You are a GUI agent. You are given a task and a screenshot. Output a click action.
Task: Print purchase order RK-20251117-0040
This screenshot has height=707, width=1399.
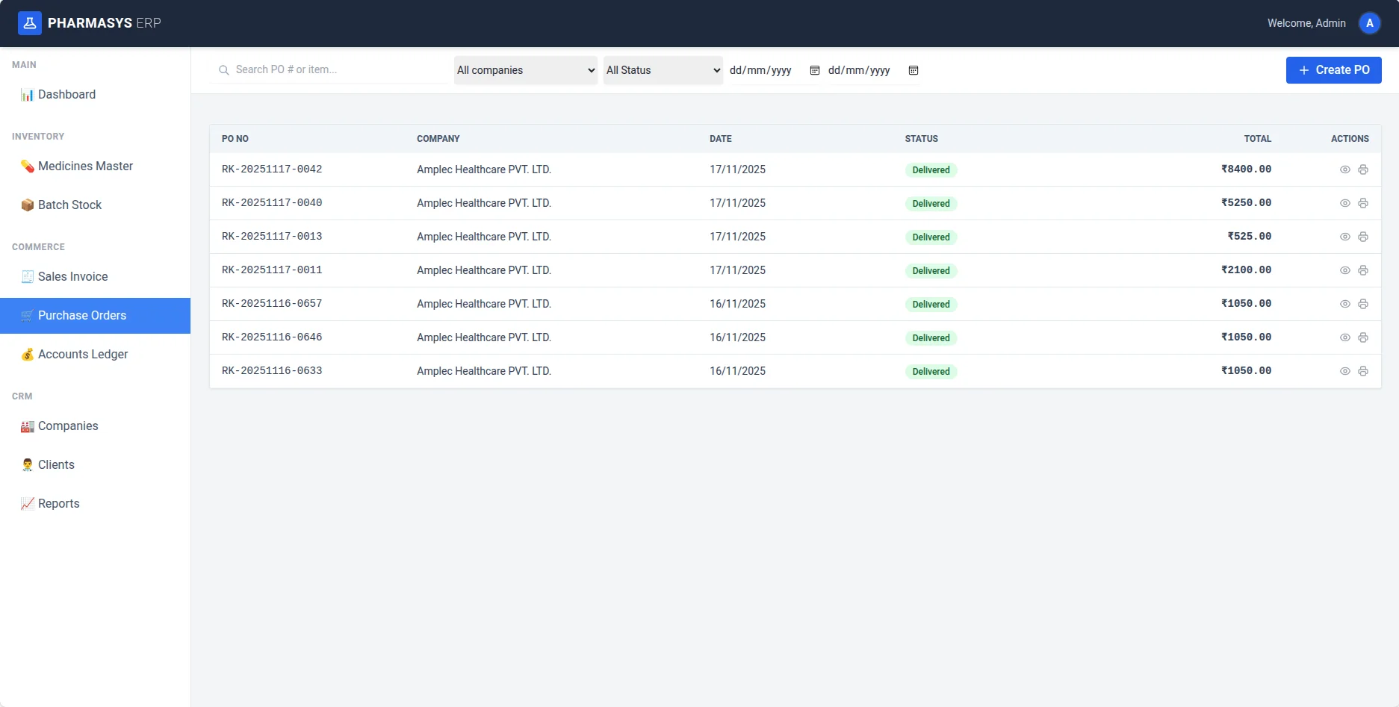[1363, 203]
